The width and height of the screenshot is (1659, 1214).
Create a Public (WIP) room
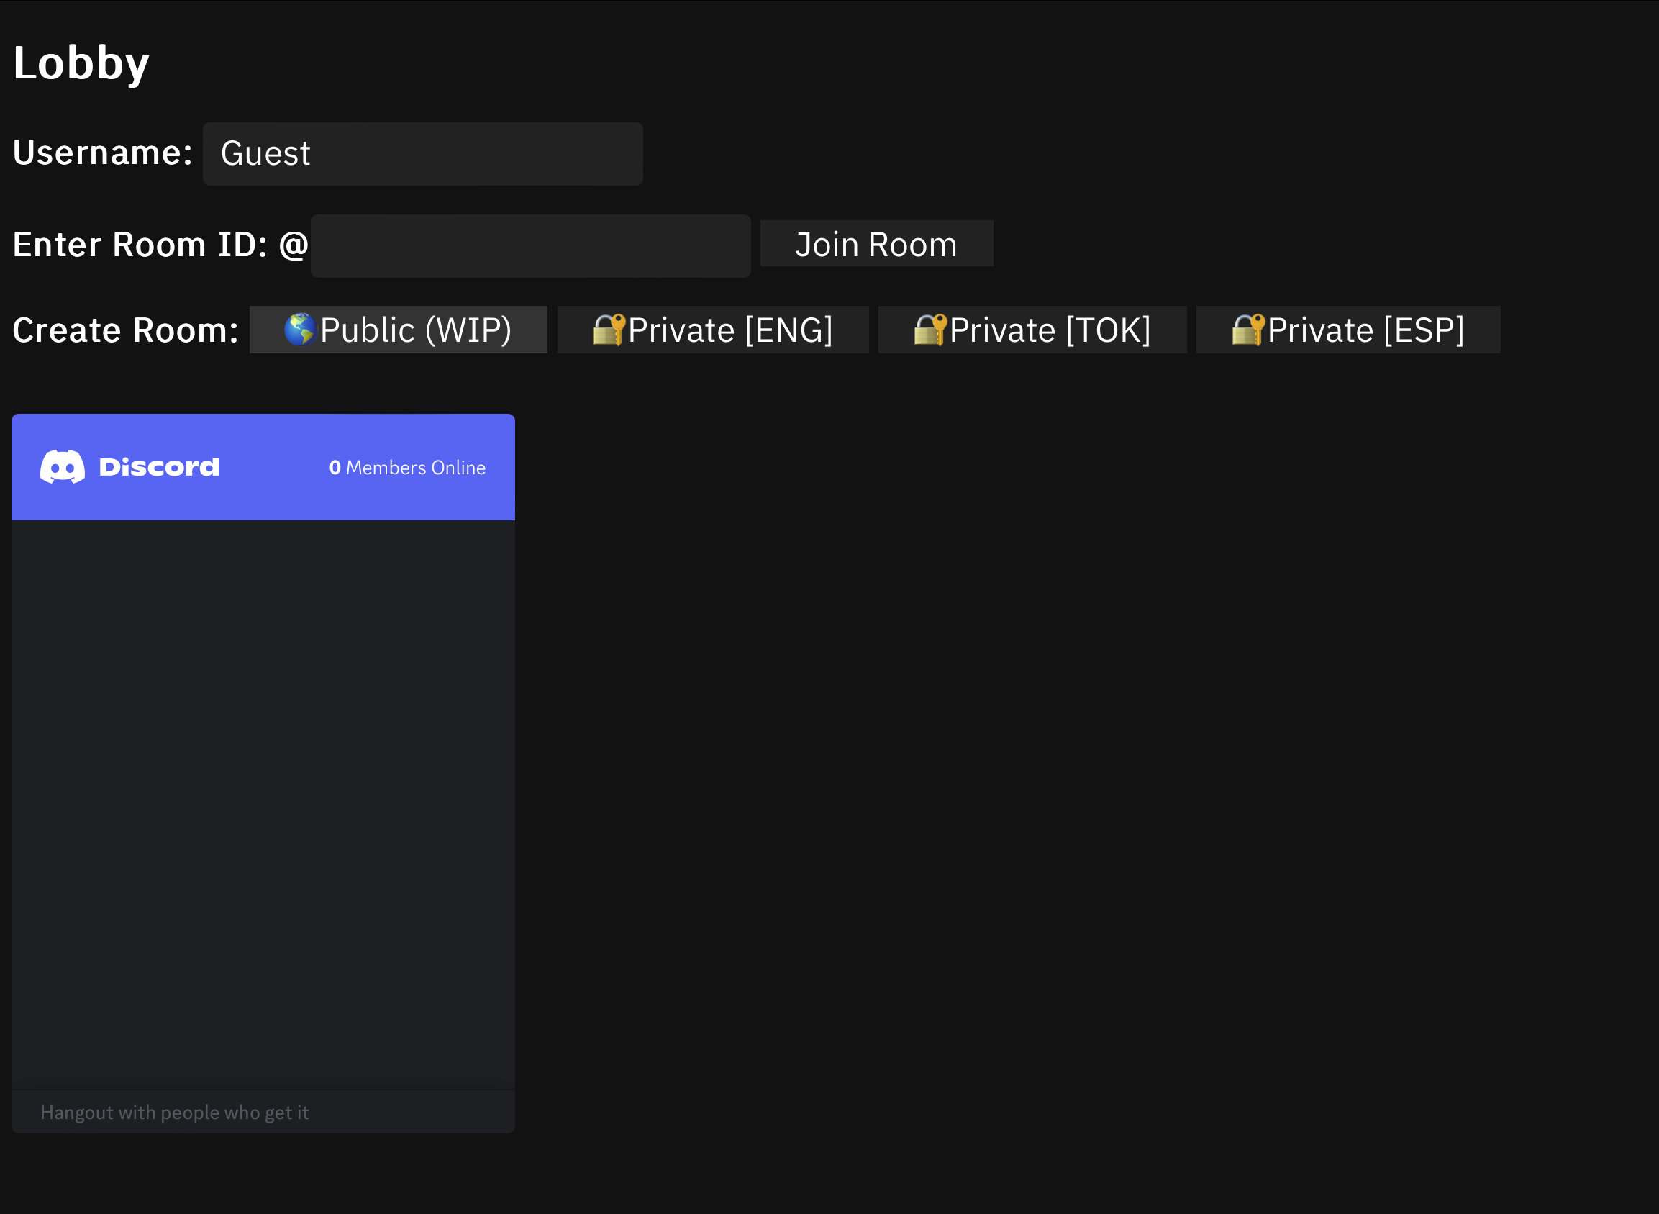point(399,330)
